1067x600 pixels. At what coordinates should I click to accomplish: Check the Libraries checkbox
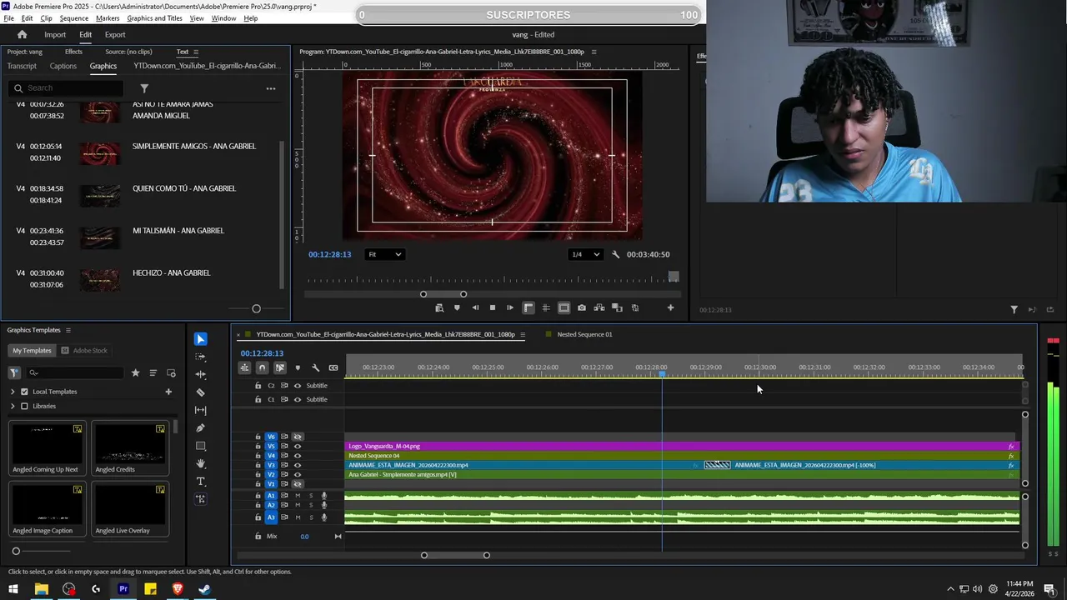24,406
